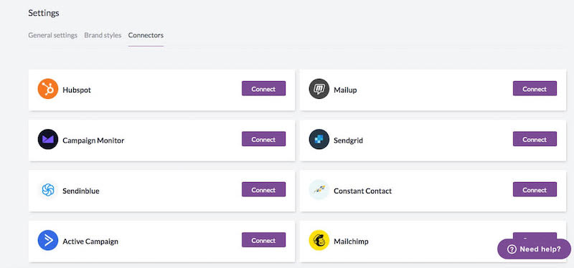Open the Need help? chat widget
This screenshot has height=268, width=574.
pyautogui.click(x=534, y=249)
